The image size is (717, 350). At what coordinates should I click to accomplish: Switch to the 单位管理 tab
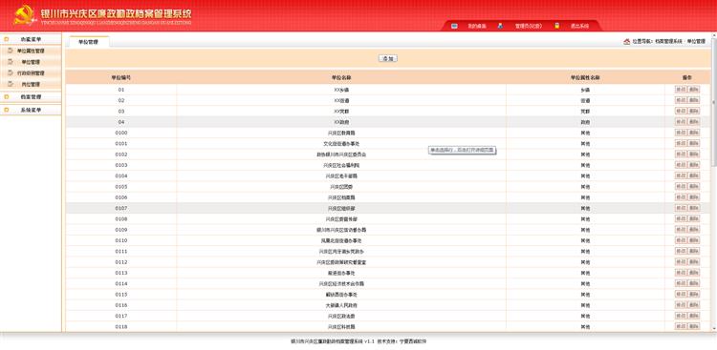pyautogui.click(x=88, y=42)
